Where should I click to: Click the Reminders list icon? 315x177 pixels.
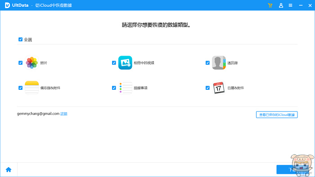[125, 88]
